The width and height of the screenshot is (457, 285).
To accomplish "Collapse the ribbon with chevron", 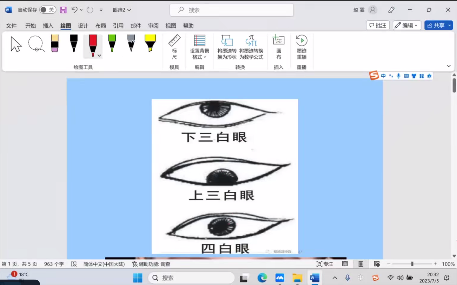I will [449, 66].
